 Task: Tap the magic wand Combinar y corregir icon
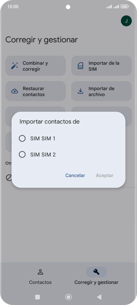(15, 66)
